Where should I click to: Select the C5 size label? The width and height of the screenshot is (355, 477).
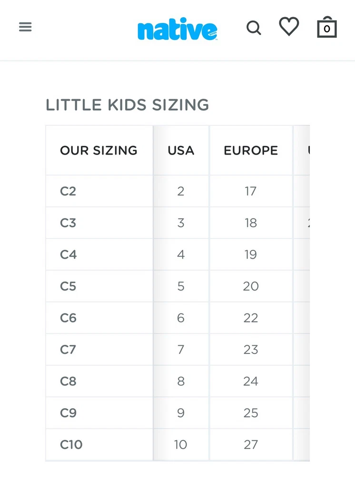tap(68, 286)
